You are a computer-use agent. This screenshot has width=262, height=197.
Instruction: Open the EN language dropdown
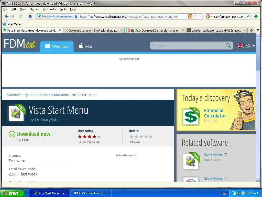246,46
